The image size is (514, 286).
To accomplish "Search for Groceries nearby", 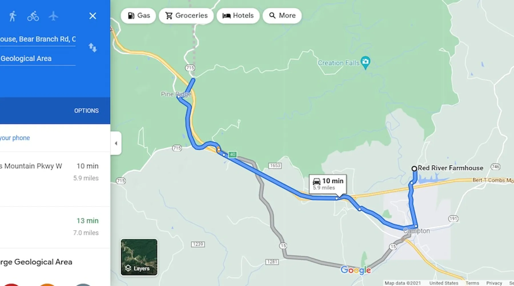I will [x=186, y=15].
